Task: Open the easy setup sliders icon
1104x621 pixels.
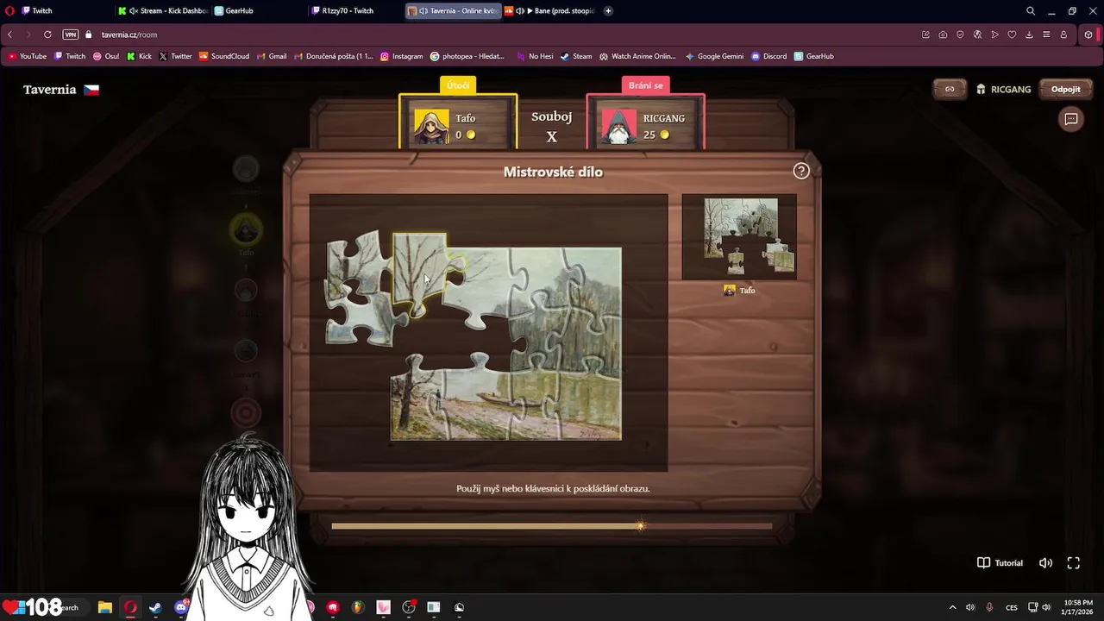Action: pyautogui.click(x=1046, y=34)
